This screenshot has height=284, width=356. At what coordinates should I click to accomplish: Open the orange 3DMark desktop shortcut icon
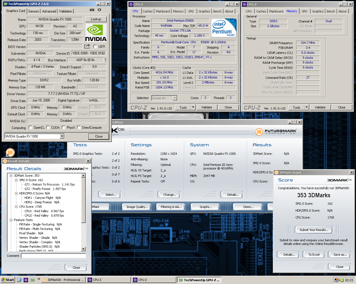(10, 152)
